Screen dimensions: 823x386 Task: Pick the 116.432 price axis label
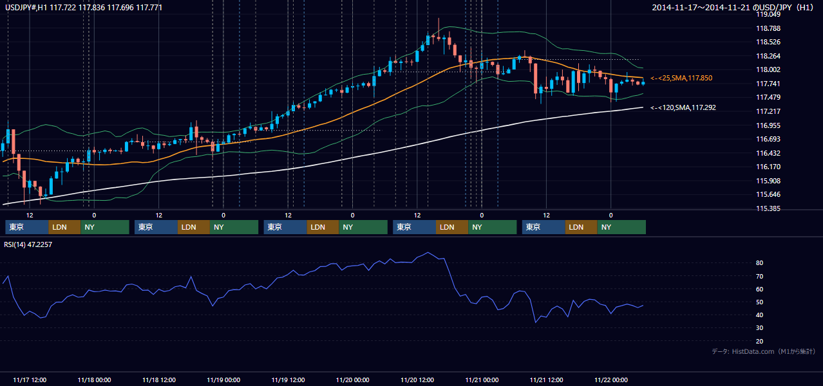768,154
